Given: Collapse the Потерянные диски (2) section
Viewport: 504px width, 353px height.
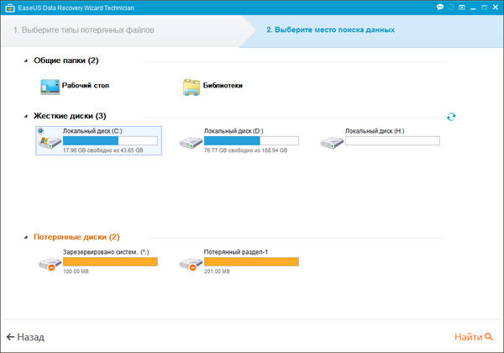Looking at the screenshot, I should tap(26, 237).
